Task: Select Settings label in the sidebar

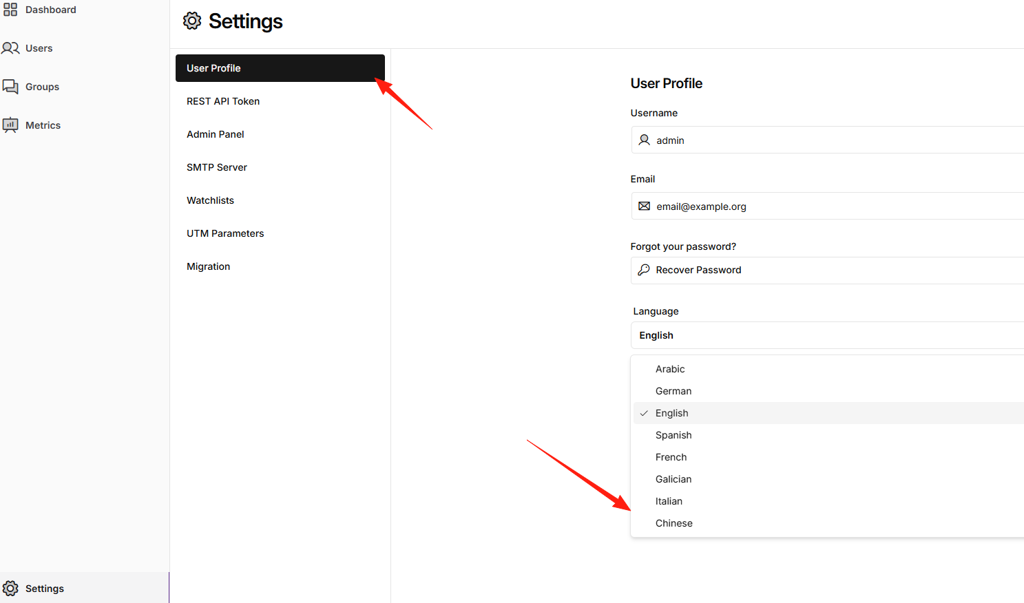Action: coord(45,589)
